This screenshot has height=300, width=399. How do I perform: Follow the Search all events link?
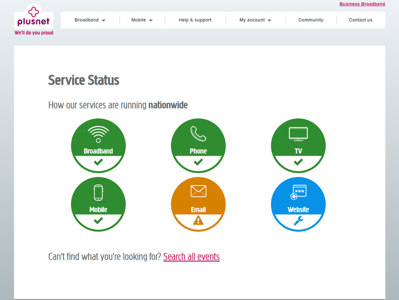point(191,257)
